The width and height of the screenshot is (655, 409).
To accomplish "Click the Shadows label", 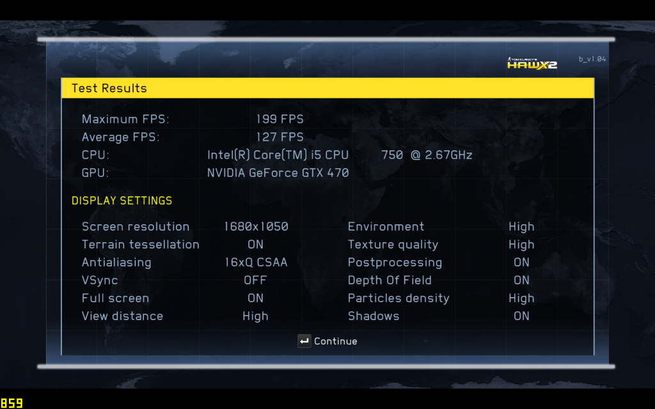I will pyautogui.click(x=374, y=316).
